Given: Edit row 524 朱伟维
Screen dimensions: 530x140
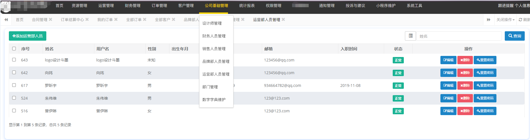Looking at the screenshot, I should pyautogui.click(x=448, y=98).
